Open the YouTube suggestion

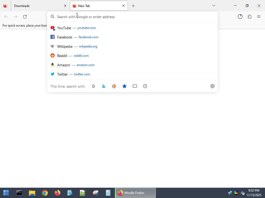click(x=132, y=28)
